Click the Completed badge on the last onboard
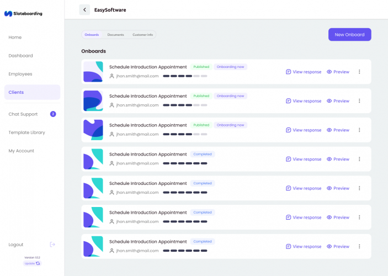388x276 pixels. coord(203,242)
